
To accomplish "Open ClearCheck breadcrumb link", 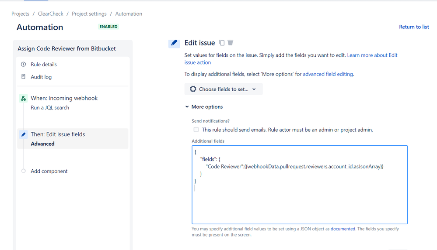I will coord(50,14).
